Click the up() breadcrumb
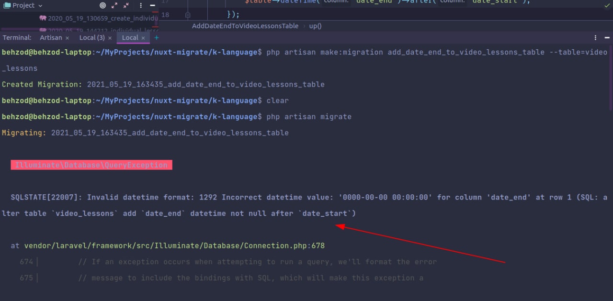This screenshot has width=613, height=301. (x=315, y=26)
